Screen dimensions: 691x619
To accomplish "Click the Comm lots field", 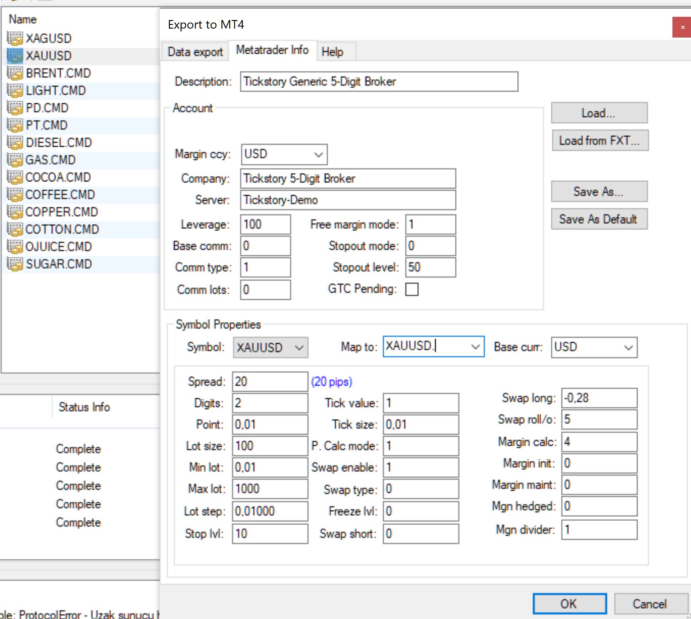I will tap(265, 290).
